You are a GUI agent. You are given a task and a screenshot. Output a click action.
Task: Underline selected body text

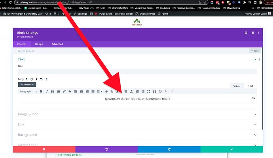(x=112, y=91)
